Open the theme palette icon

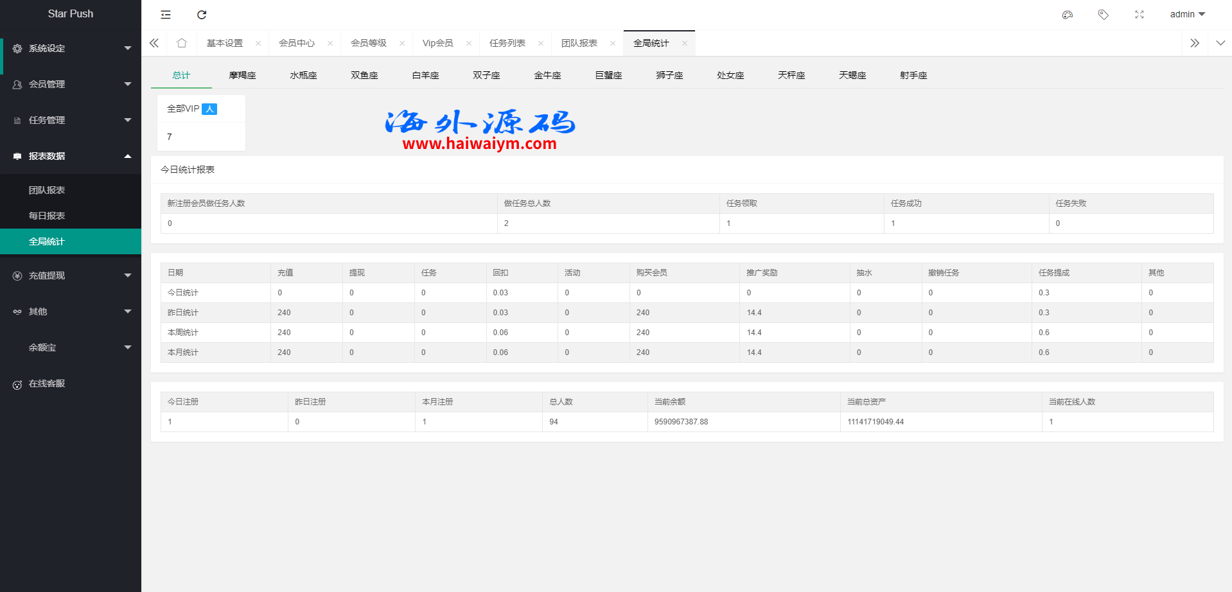(1068, 15)
